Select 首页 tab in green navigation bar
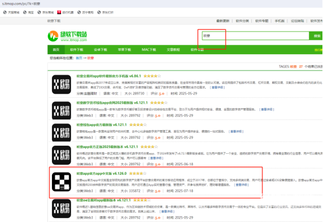This screenshot has width=323, height=222. coord(56,50)
